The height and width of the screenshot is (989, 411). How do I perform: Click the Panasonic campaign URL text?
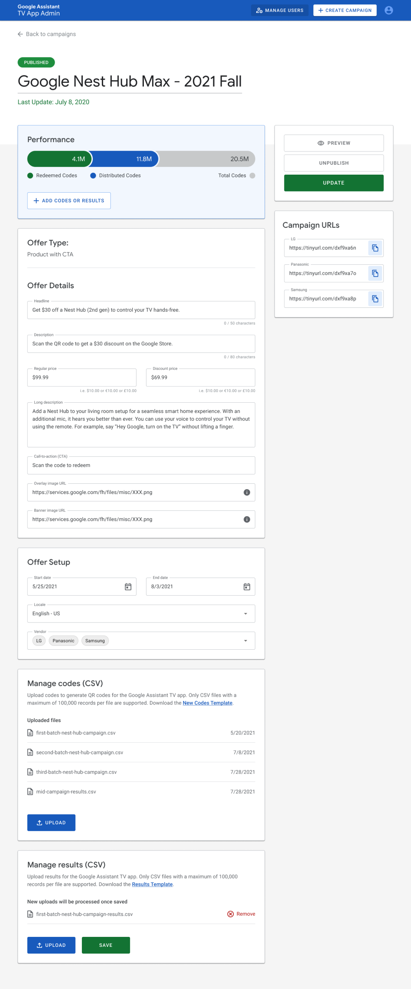pos(323,273)
